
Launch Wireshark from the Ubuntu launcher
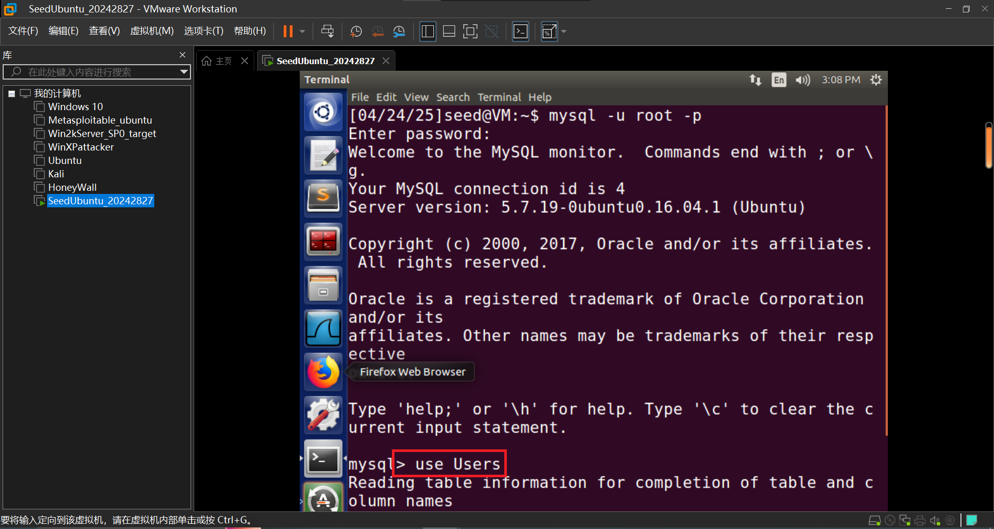(x=323, y=328)
